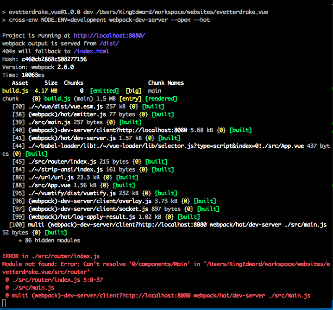Open the http://localhost:8080/ project URL

(x=109, y=36)
